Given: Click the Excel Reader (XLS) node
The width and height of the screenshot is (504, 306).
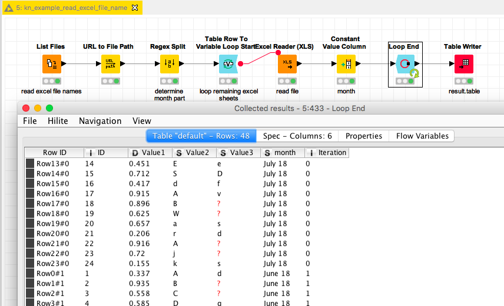Looking at the screenshot, I should [287, 64].
